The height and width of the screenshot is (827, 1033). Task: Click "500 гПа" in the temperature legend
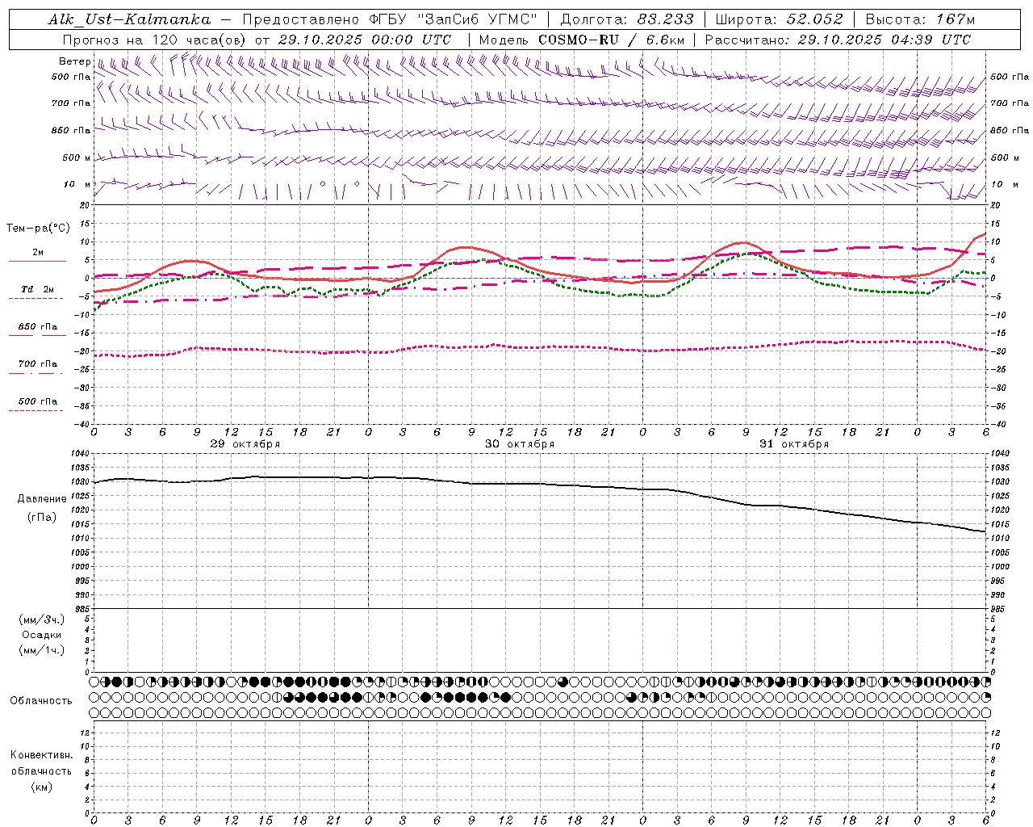(38, 401)
